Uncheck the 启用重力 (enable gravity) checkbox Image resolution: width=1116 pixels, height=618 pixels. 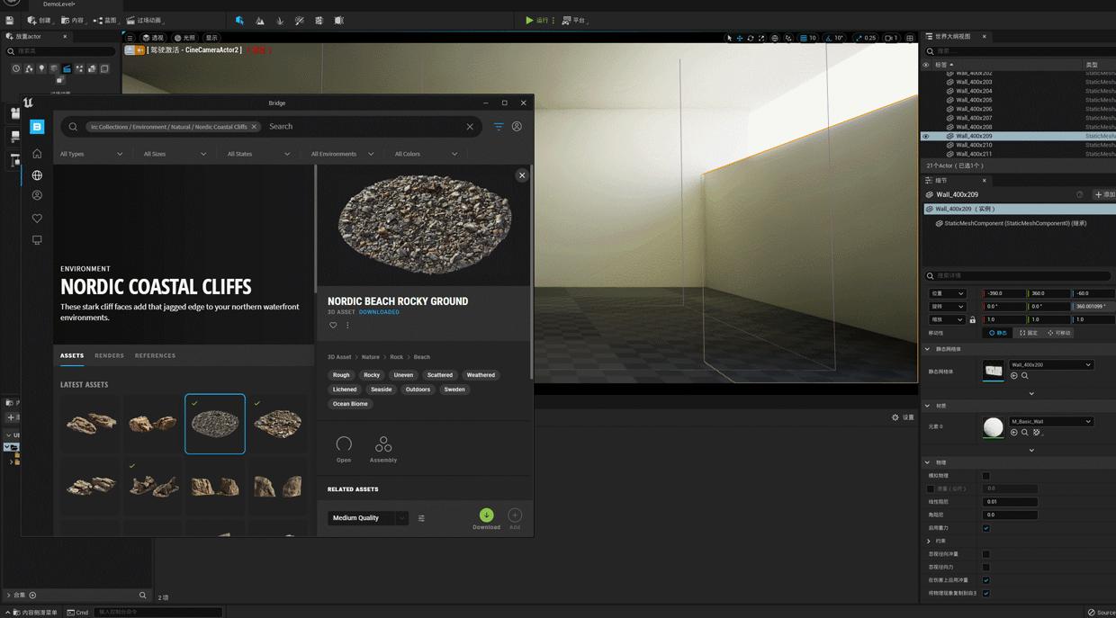pyautogui.click(x=985, y=528)
